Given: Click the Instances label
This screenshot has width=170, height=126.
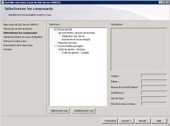Looking at the screenshot, I should (55, 24).
